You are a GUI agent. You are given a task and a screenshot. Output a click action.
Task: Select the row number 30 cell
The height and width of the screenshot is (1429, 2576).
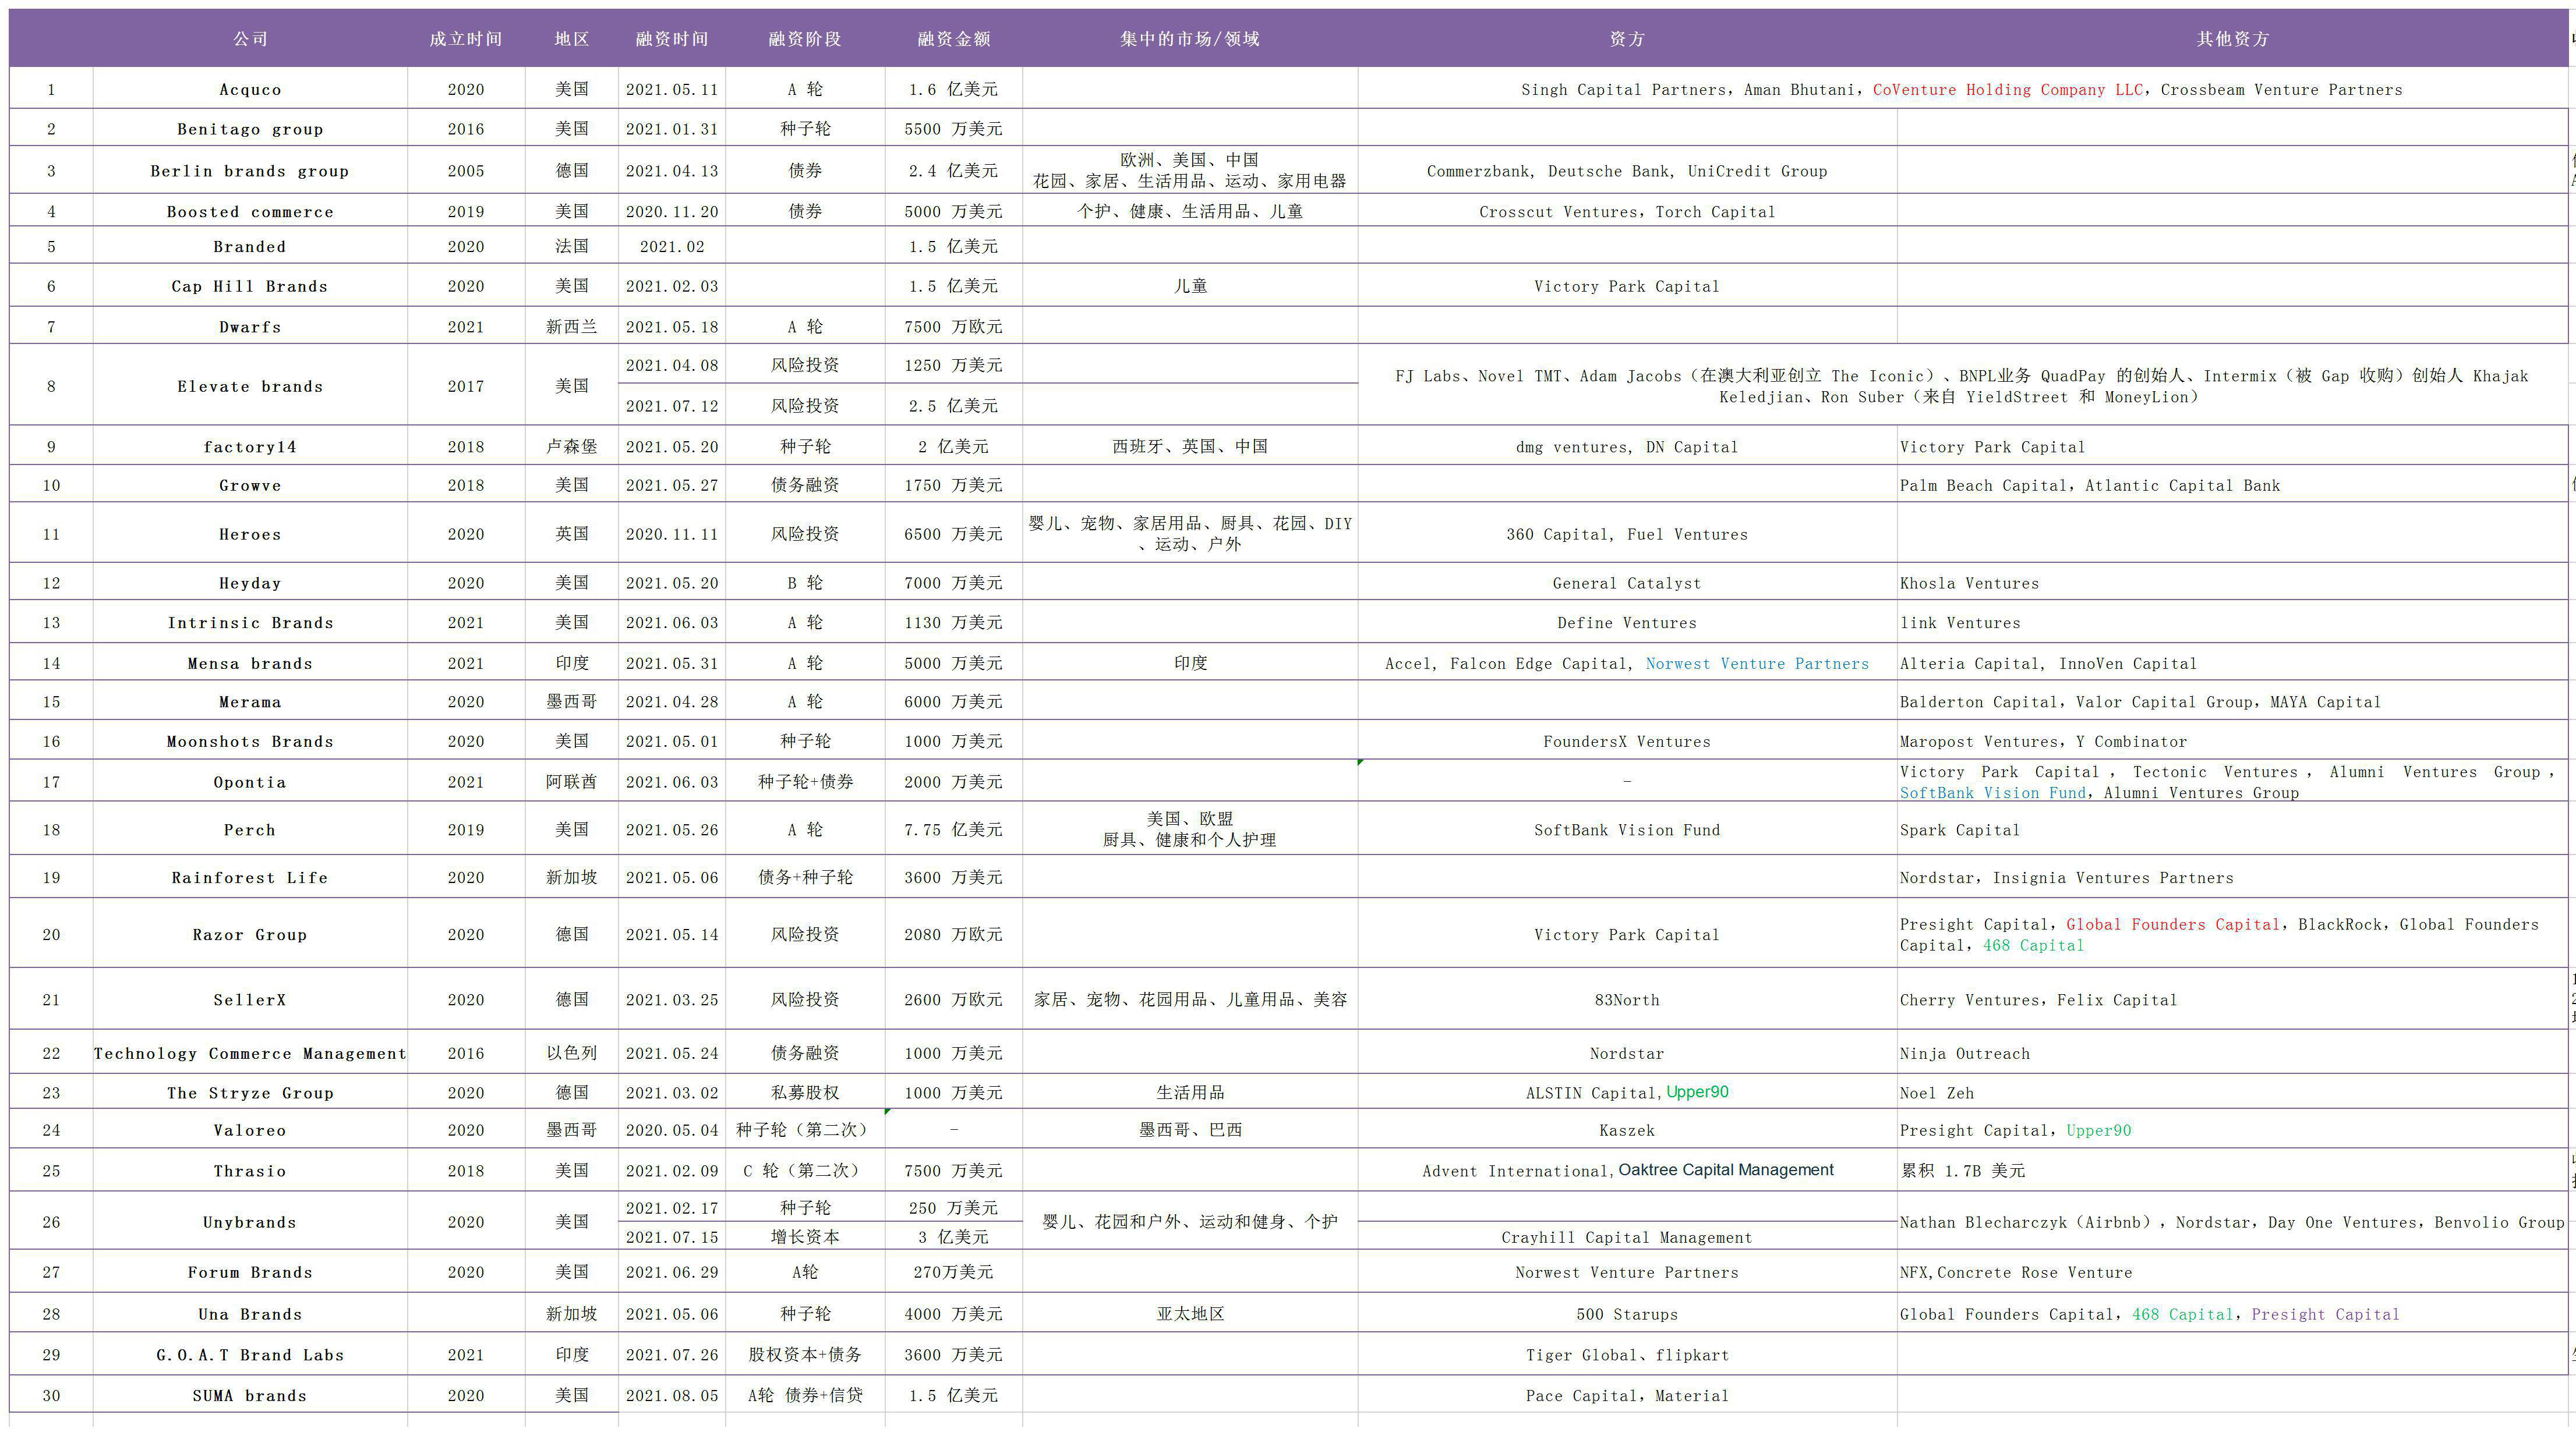pyautogui.click(x=51, y=1396)
